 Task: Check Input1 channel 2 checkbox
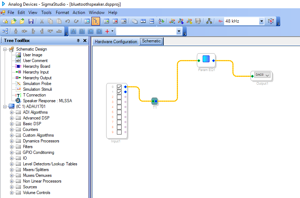(119, 97)
